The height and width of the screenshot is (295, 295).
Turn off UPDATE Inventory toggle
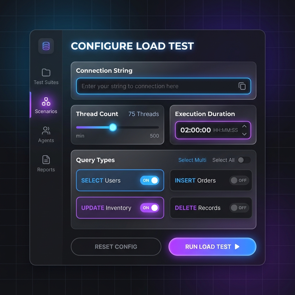point(150,208)
